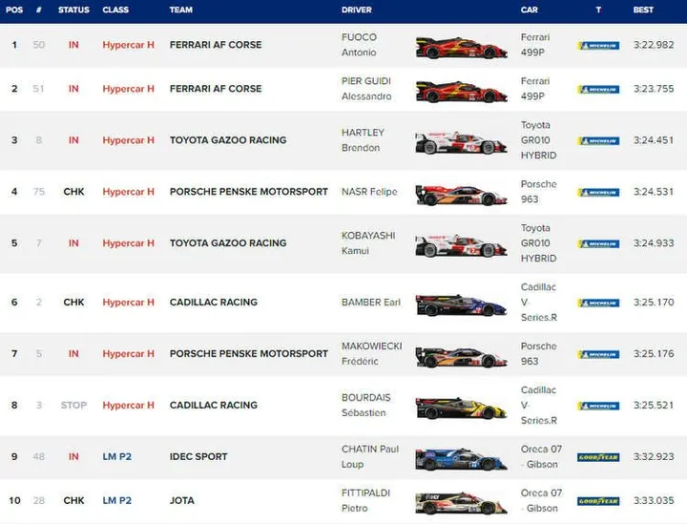Click best lap time 3:33.035
Viewport: 687px width, 524px height.
(654, 500)
